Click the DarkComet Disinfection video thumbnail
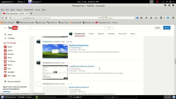The width and height of the screenshot is (176, 99). [55, 51]
